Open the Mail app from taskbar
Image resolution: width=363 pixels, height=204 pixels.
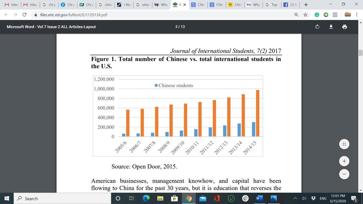coord(203,198)
